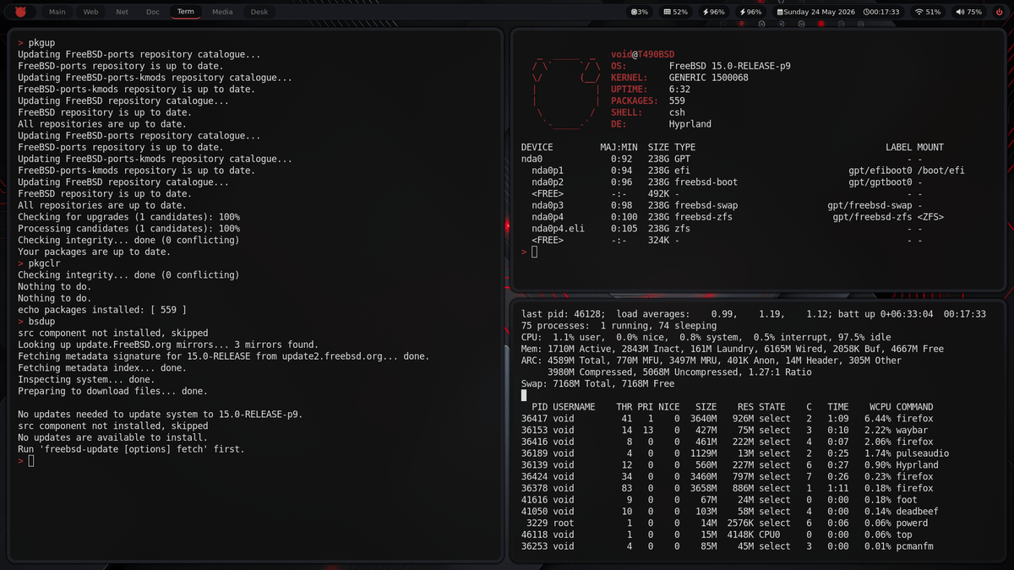Click the UPTIME value 6:32
This screenshot has width=1014, height=570.
point(679,90)
